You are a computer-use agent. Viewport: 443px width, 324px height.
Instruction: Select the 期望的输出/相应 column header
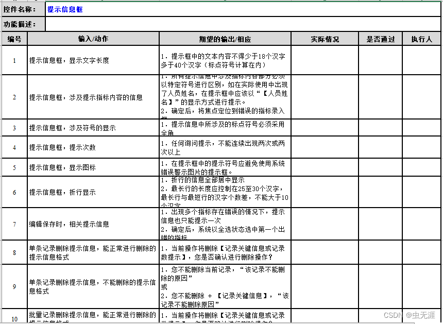[x=225, y=39]
